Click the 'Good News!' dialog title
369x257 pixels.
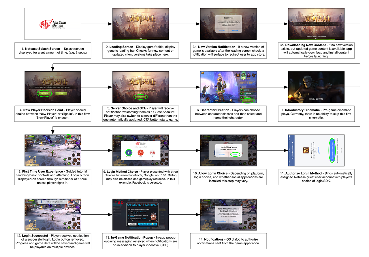(x=228, y=17)
